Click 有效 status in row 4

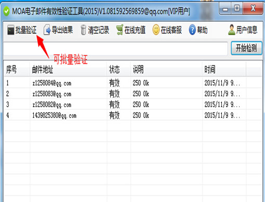(x=114, y=115)
